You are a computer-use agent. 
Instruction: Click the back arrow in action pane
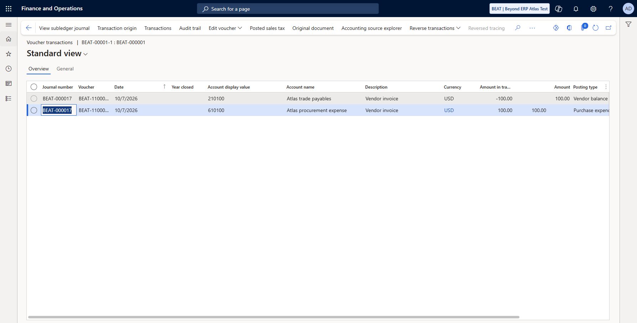tap(29, 28)
